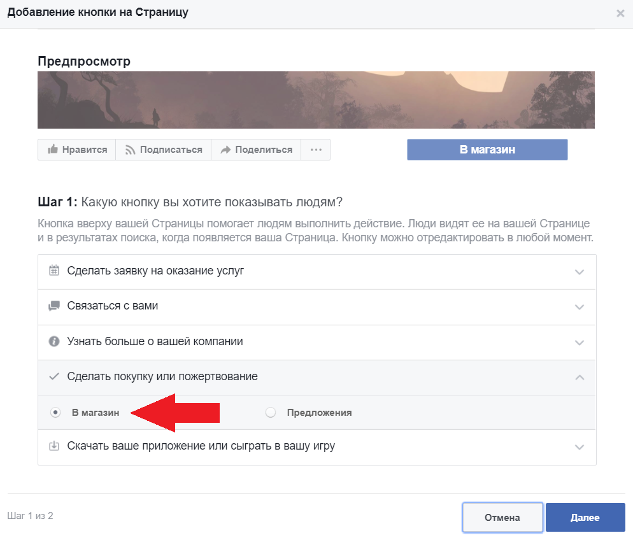
Task: Select the Предложения radio button
Action: point(271,413)
